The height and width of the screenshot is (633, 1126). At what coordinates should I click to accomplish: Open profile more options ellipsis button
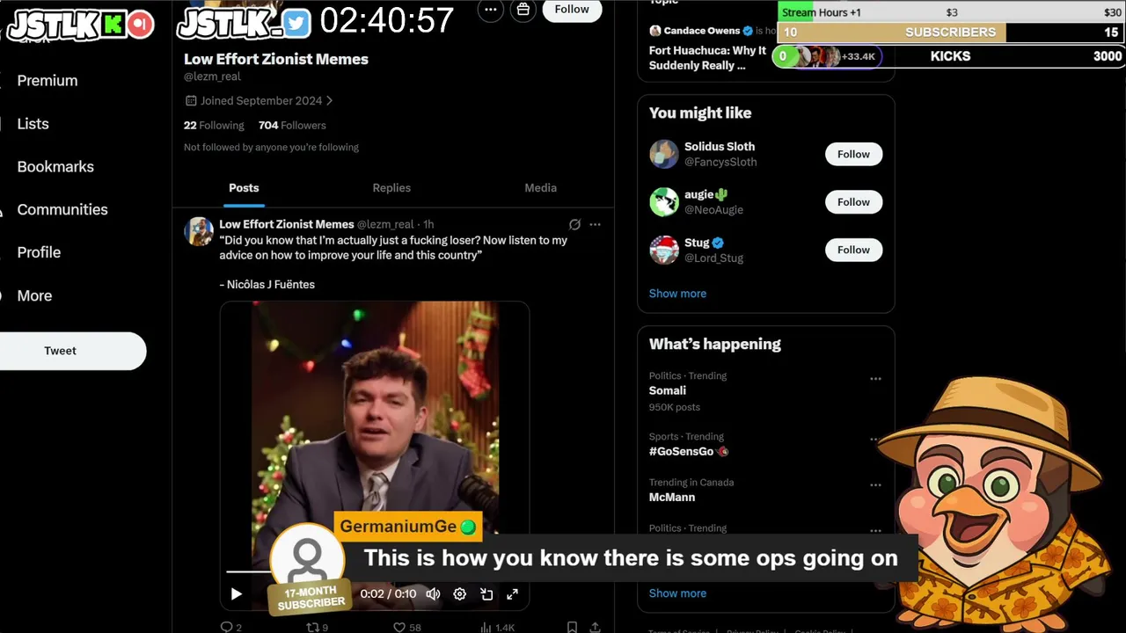tap(491, 10)
